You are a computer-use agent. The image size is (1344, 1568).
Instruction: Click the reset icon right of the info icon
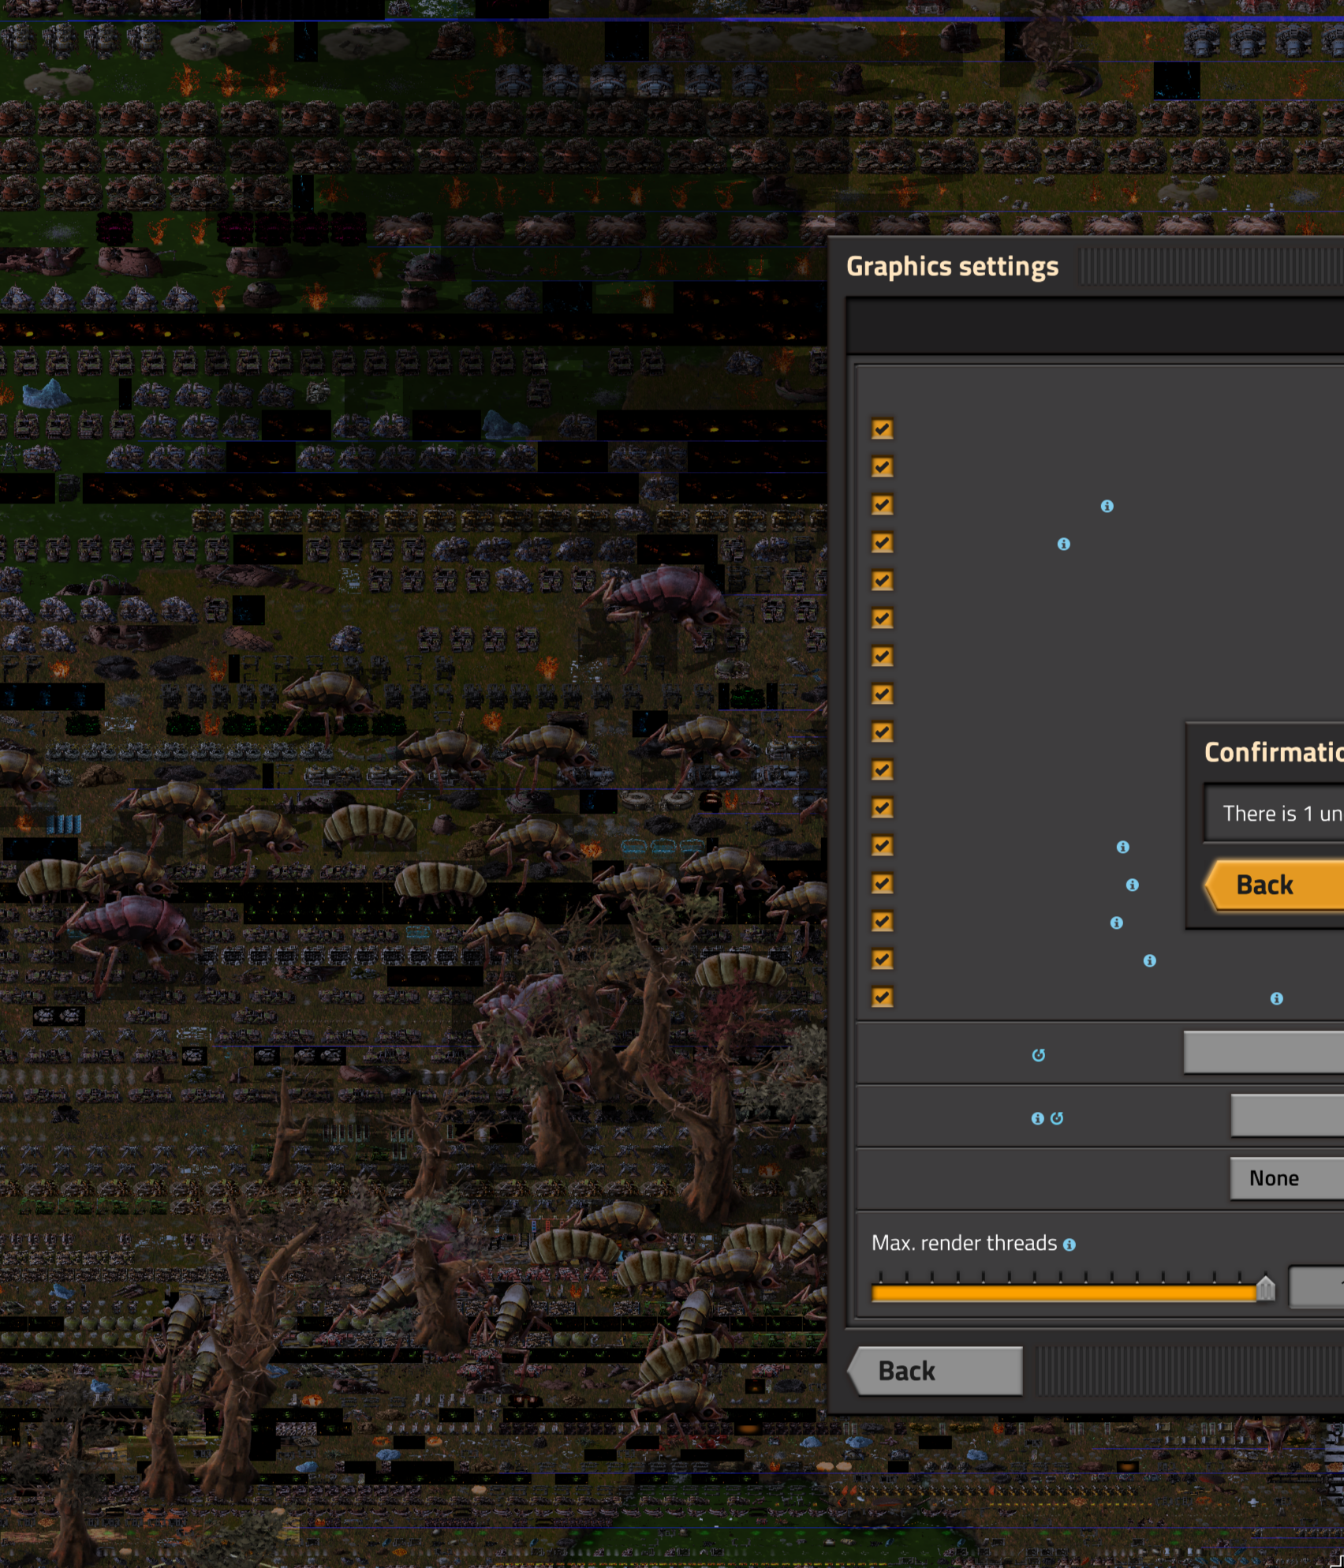click(x=1057, y=1118)
